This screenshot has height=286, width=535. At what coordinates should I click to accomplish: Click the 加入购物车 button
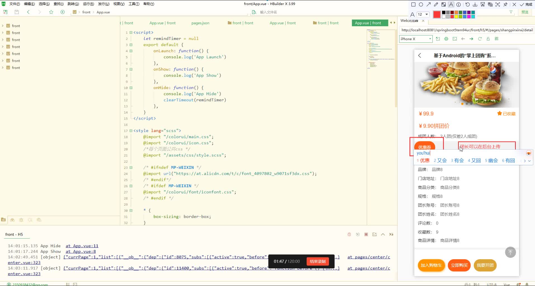(431, 265)
